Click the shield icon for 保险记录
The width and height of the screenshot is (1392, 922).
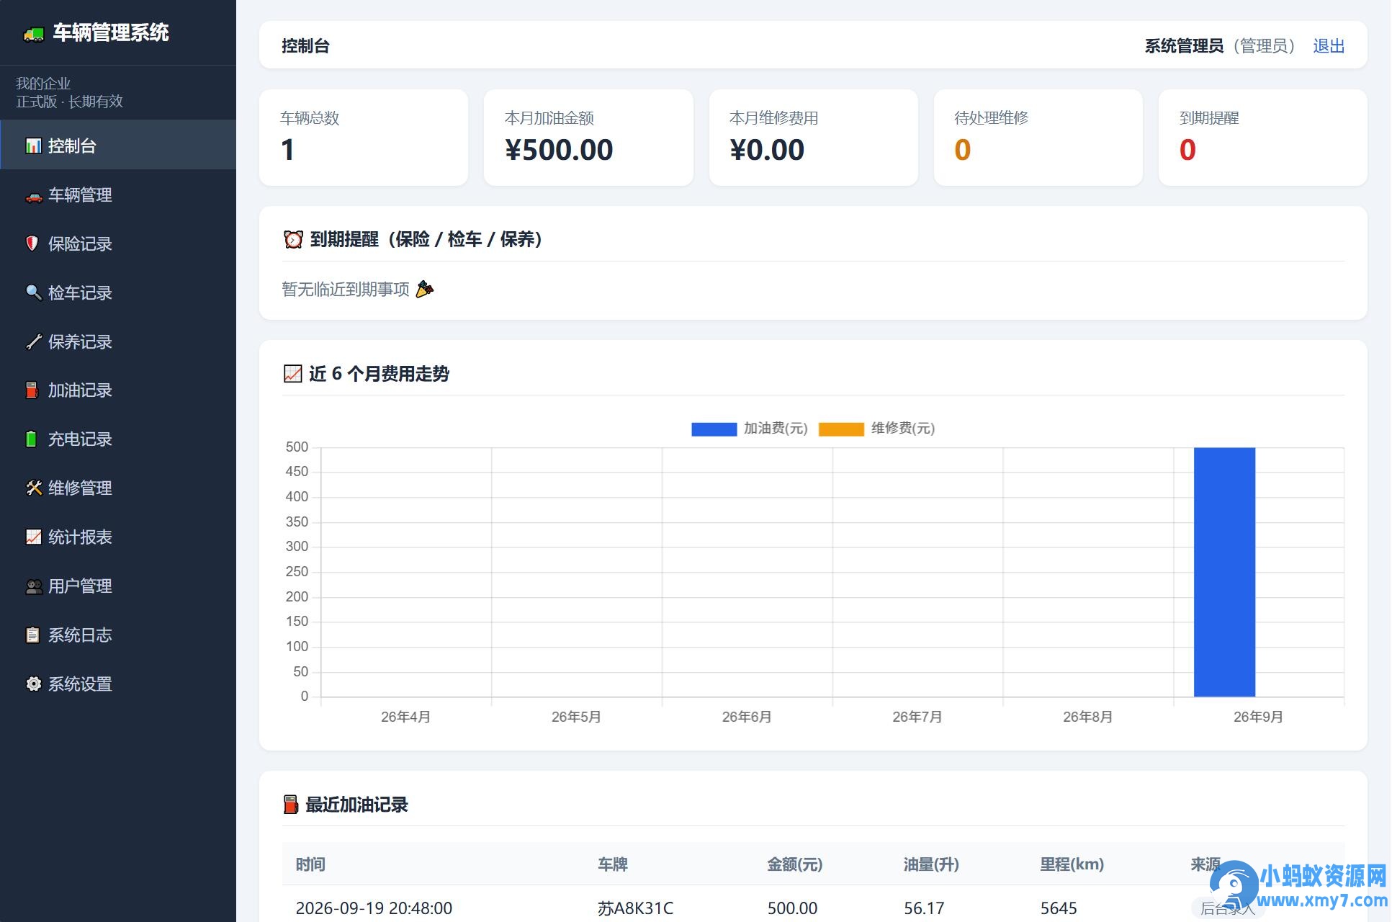coord(32,243)
